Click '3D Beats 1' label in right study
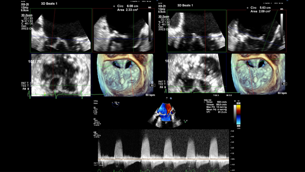This screenshot has height=172, width=305. [x=185, y=5]
